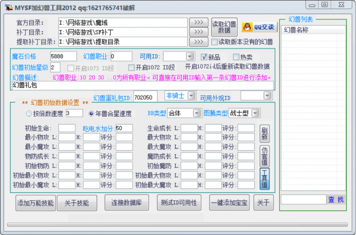Click the 连接数据库 button
The width and height of the screenshot is (356, 235).
127,203
